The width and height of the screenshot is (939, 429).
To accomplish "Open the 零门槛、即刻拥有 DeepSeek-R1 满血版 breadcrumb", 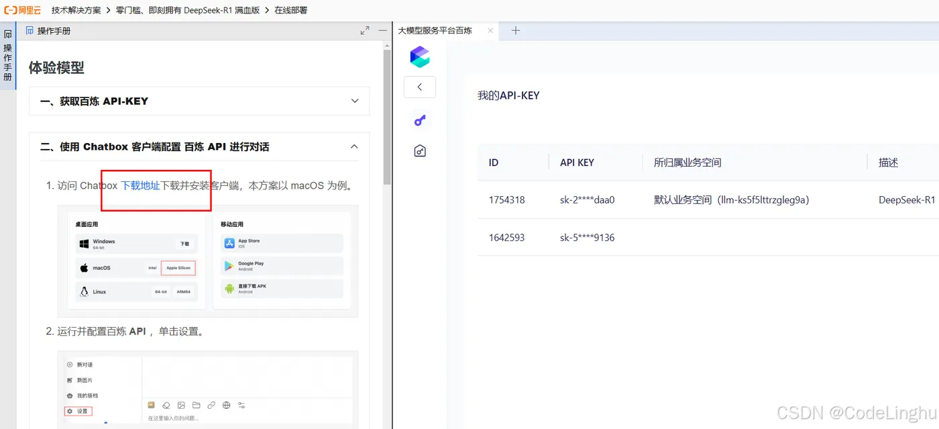I will [188, 11].
